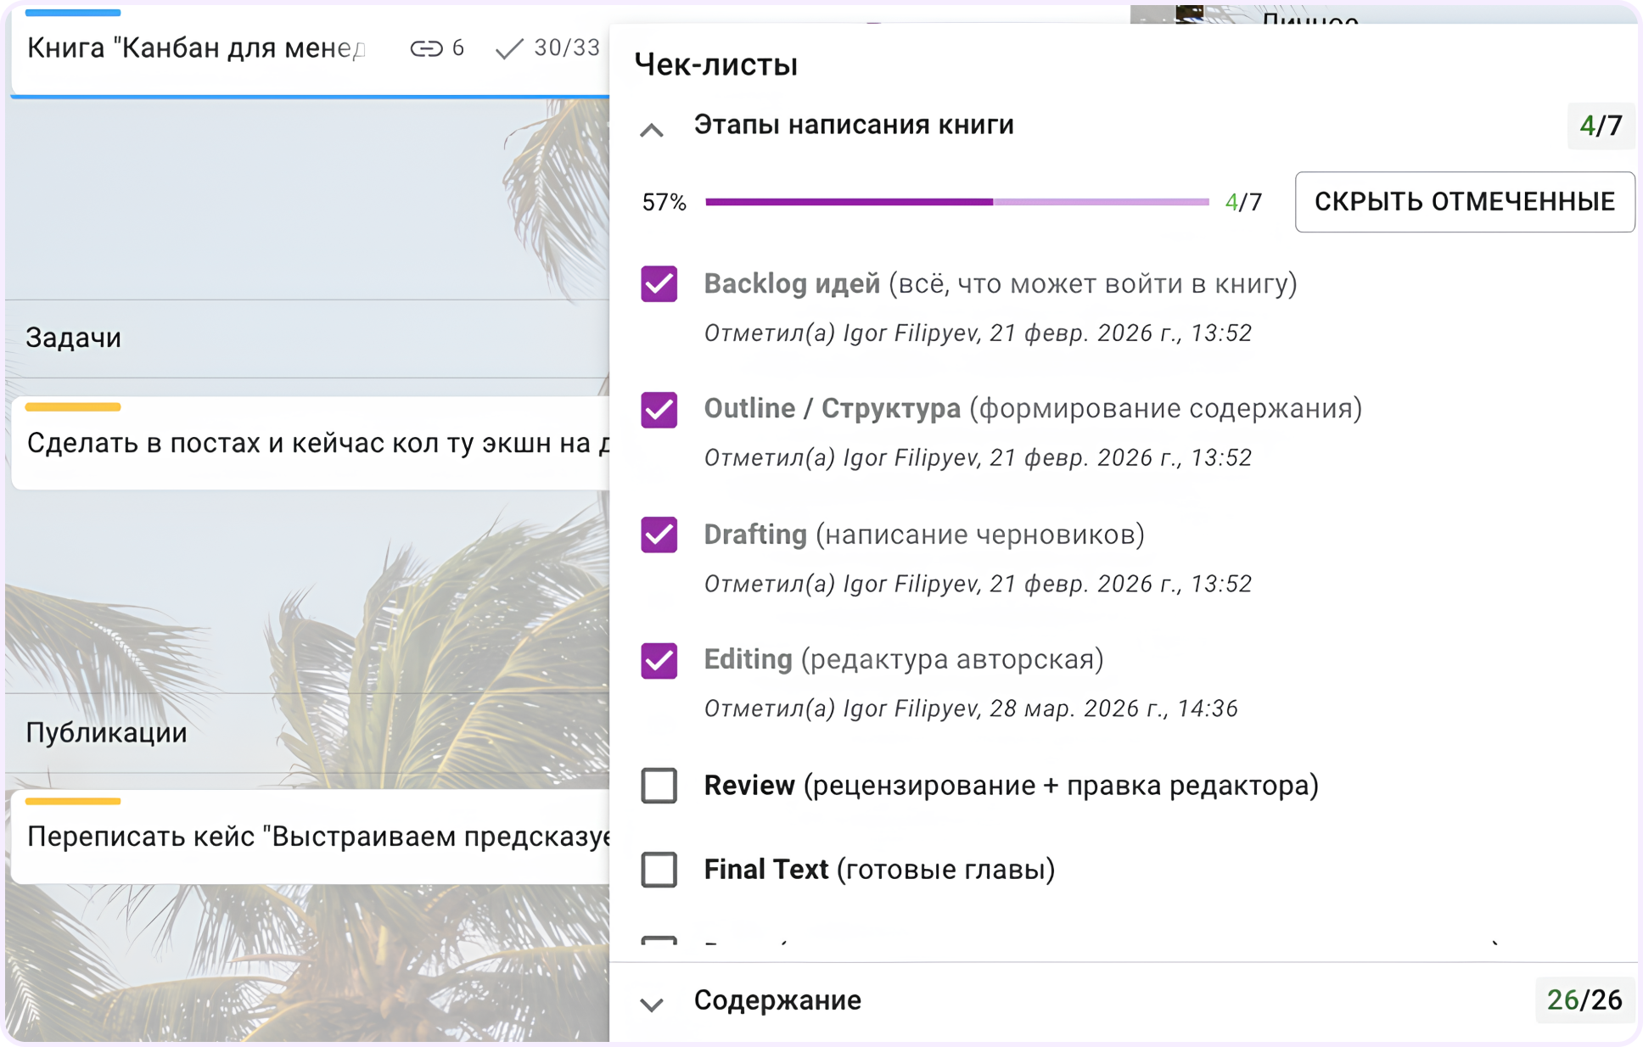Click the link icon on book card
The image size is (1643, 1047).
click(x=426, y=48)
